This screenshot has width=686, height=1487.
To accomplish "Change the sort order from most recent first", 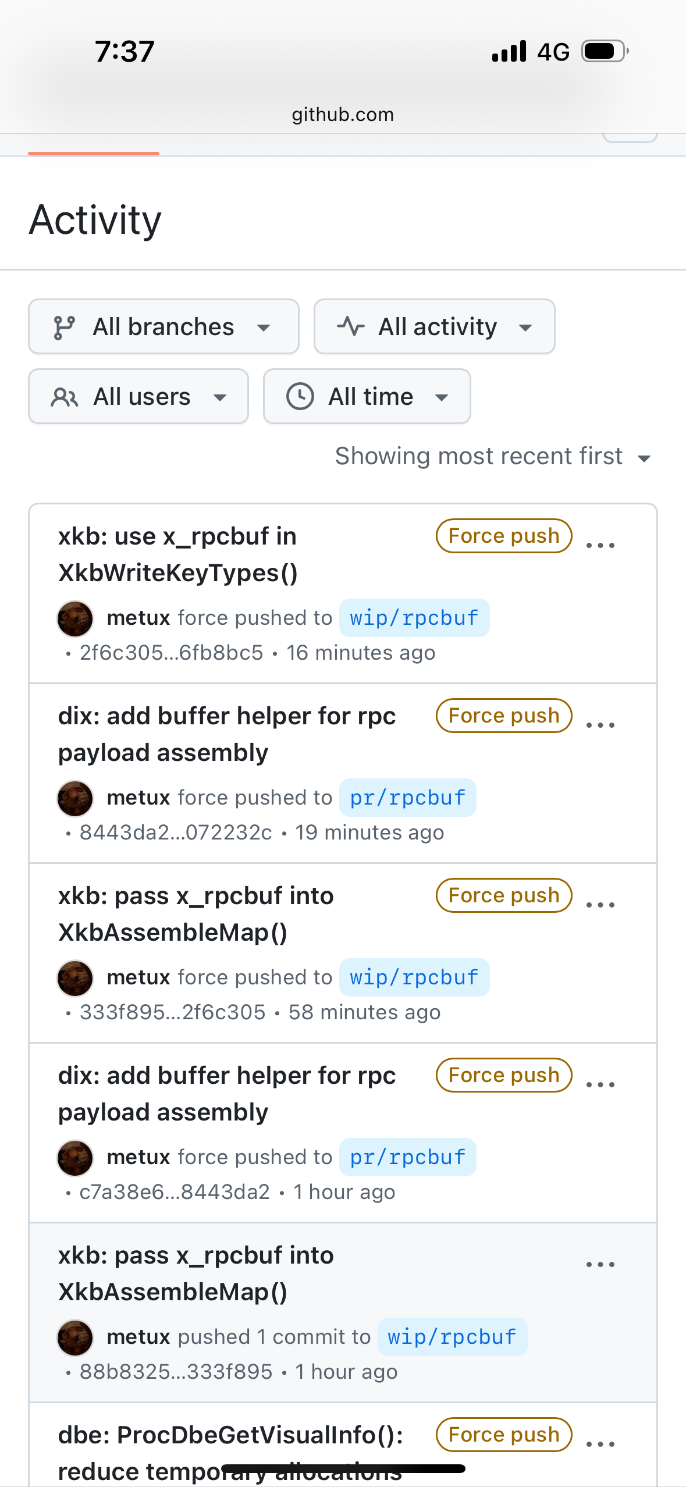I will (x=492, y=457).
